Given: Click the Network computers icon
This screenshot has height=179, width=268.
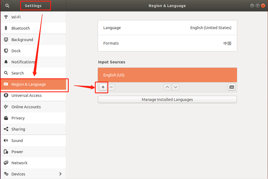Looking at the screenshot, I should tap(6, 163).
